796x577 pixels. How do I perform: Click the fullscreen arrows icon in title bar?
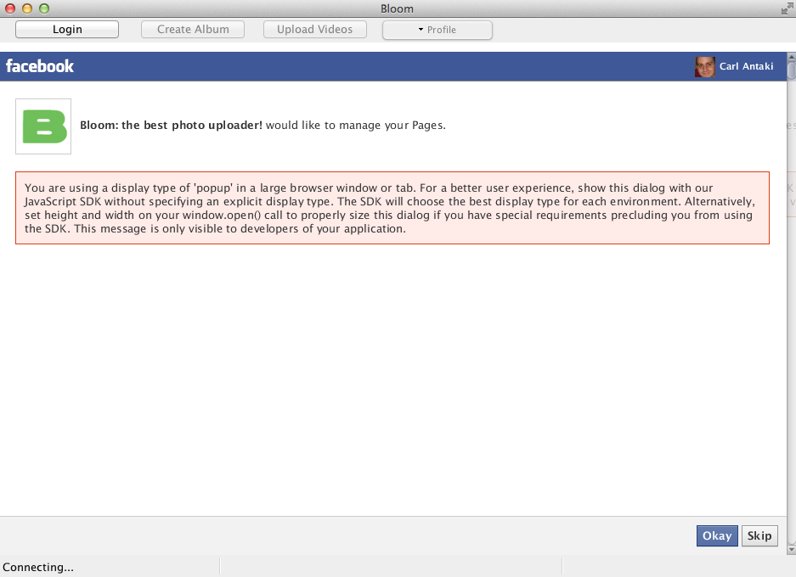pos(786,8)
